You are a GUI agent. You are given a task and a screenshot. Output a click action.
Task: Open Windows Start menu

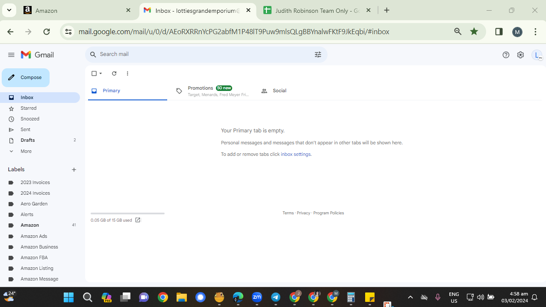point(68,297)
